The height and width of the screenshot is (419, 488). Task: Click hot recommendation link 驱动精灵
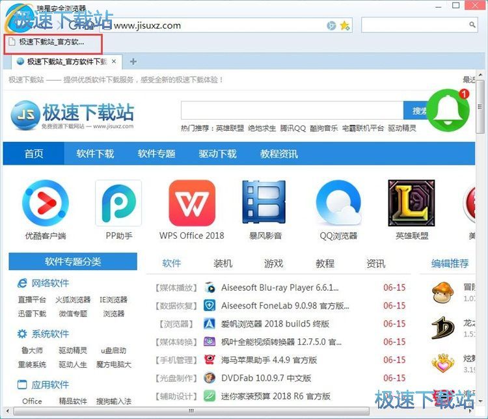(402, 128)
